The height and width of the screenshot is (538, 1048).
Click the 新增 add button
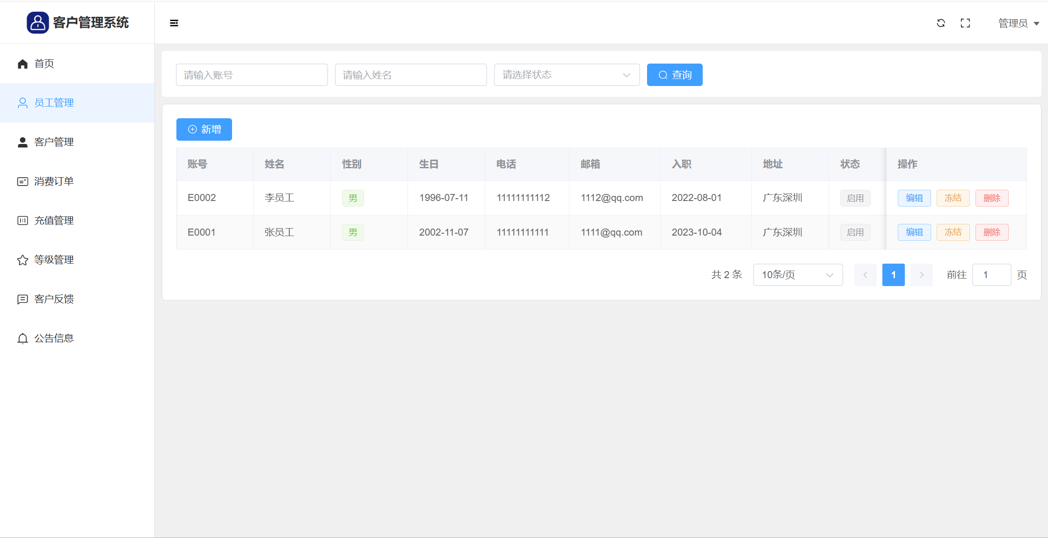point(204,129)
